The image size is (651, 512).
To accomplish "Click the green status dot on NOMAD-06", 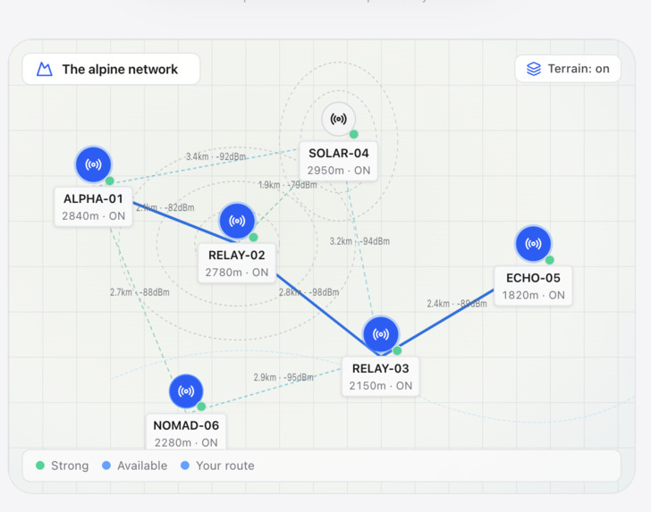I will (201, 407).
